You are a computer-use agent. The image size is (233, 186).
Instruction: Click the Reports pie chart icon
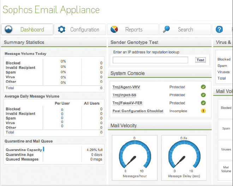tap(114, 29)
